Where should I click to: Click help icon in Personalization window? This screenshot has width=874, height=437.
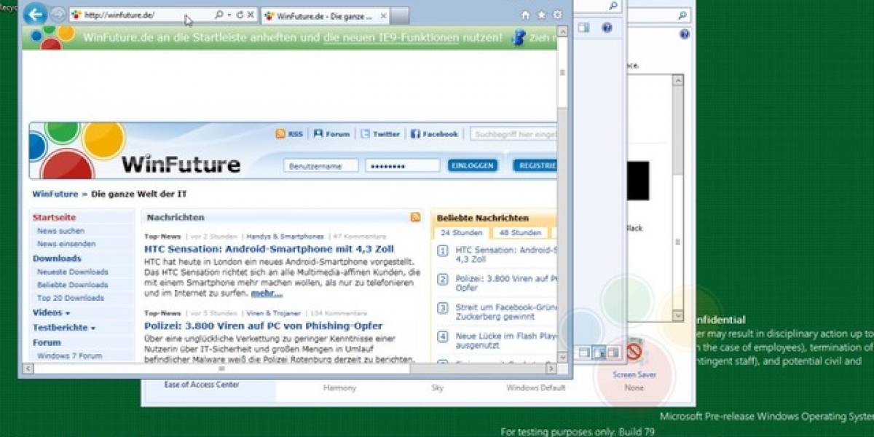click(685, 34)
